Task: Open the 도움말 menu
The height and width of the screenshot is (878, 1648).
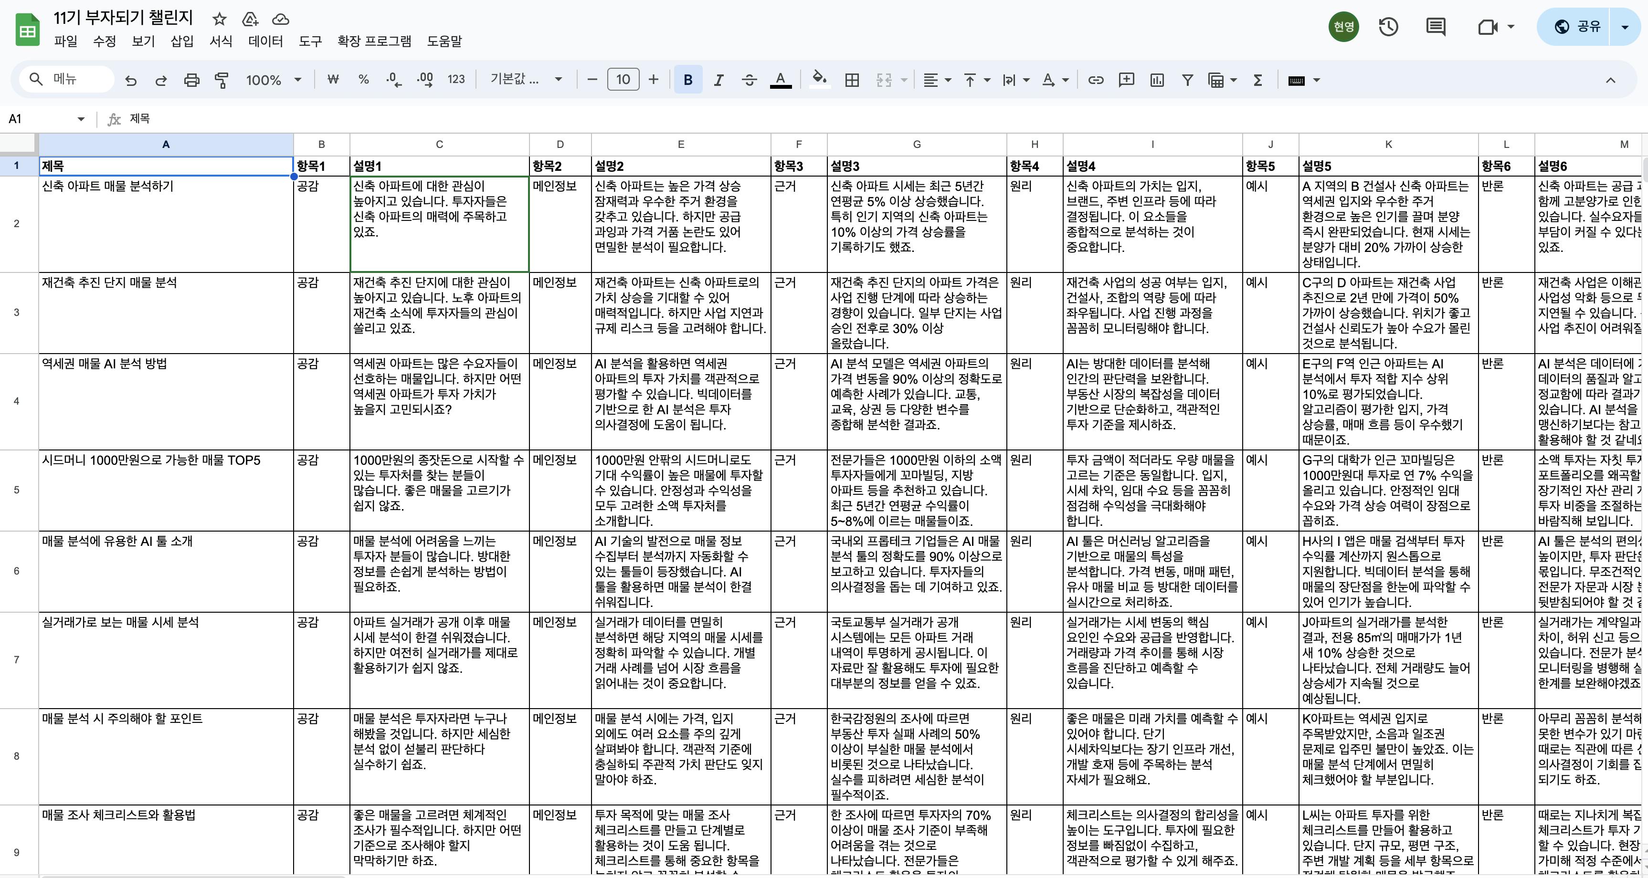Action: [x=444, y=41]
